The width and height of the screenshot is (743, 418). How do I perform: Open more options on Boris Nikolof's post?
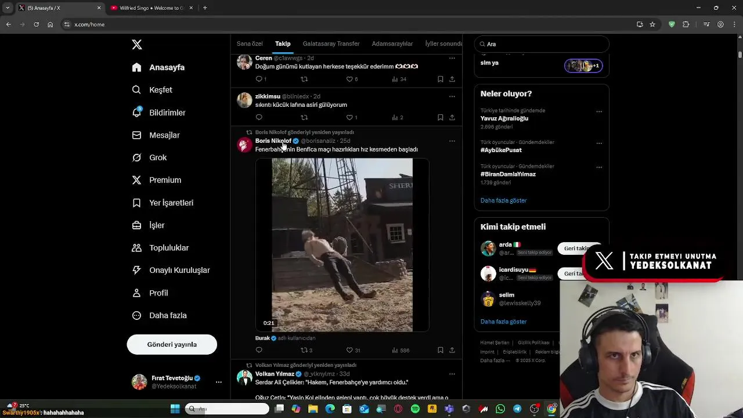[x=452, y=140]
